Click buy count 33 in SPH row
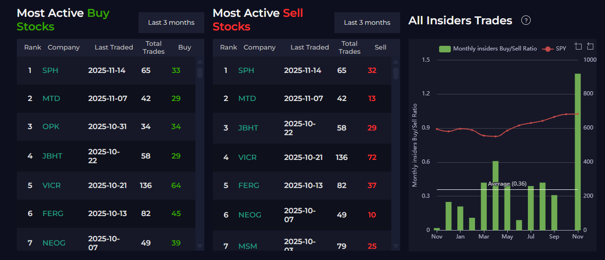The height and width of the screenshot is (260, 605). tap(176, 71)
